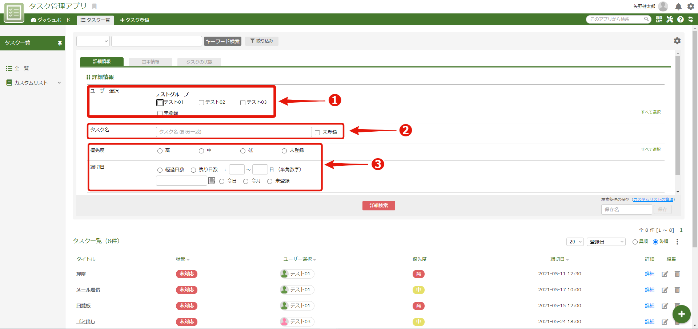Open the 登録日 sort field dropdown

click(606, 242)
